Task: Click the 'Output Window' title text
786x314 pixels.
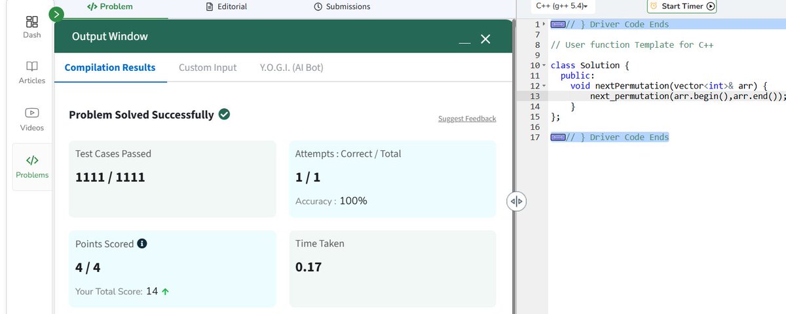Action: tap(110, 37)
